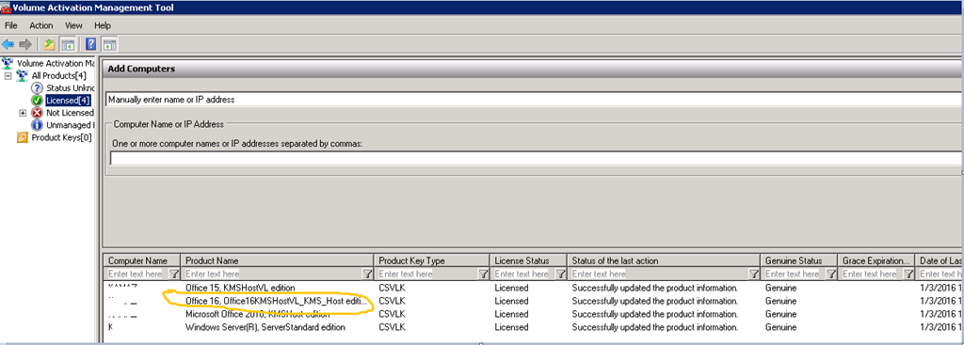The height and width of the screenshot is (345, 964).
Task: Toggle Show/Hide Action Pane toolbar icon
Action: [x=110, y=44]
